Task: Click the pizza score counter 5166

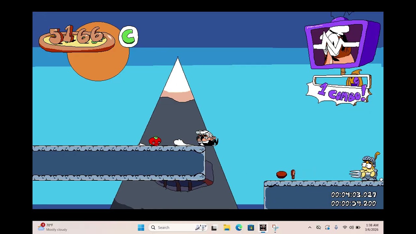Action: pos(77,39)
